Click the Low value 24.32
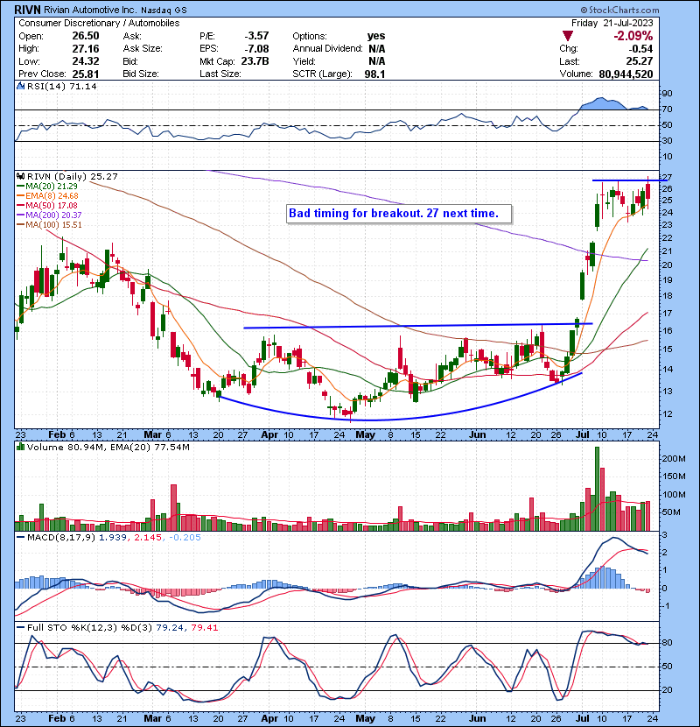 [x=85, y=61]
